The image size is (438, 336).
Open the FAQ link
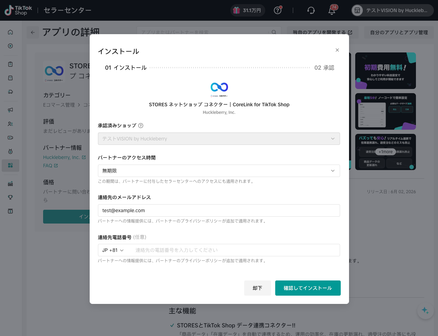pyautogui.click(x=50, y=166)
